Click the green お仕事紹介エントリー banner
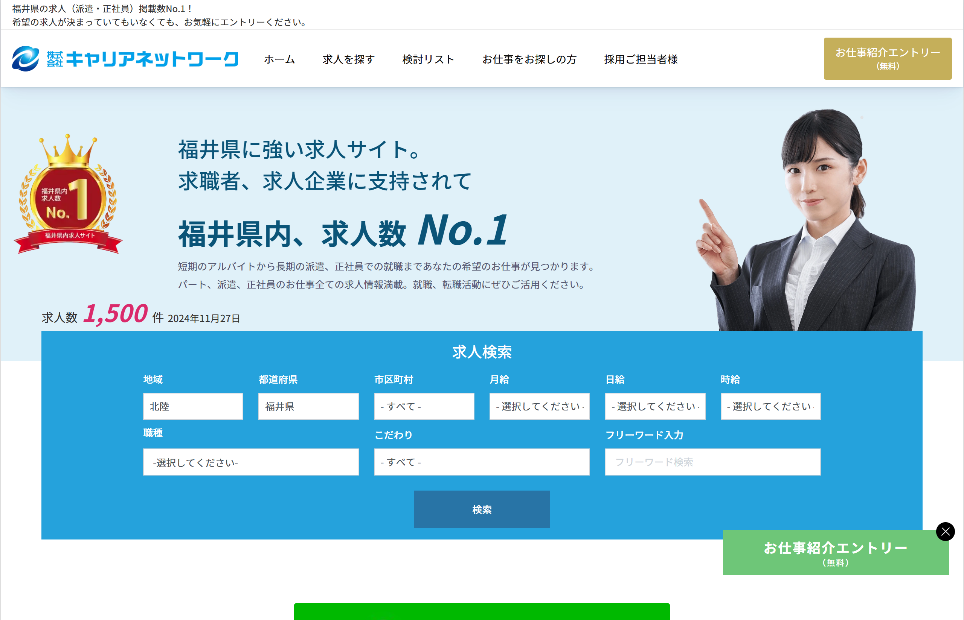This screenshot has width=964, height=620. (835, 552)
